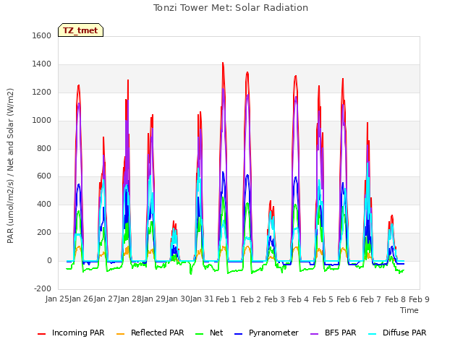The height and width of the screenshot is (347, 463).
Task: Click the 800 y-axis tick label
Action: point(44,149)
